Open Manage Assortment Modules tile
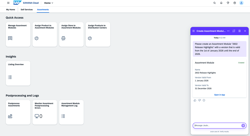 click(18, 34)
